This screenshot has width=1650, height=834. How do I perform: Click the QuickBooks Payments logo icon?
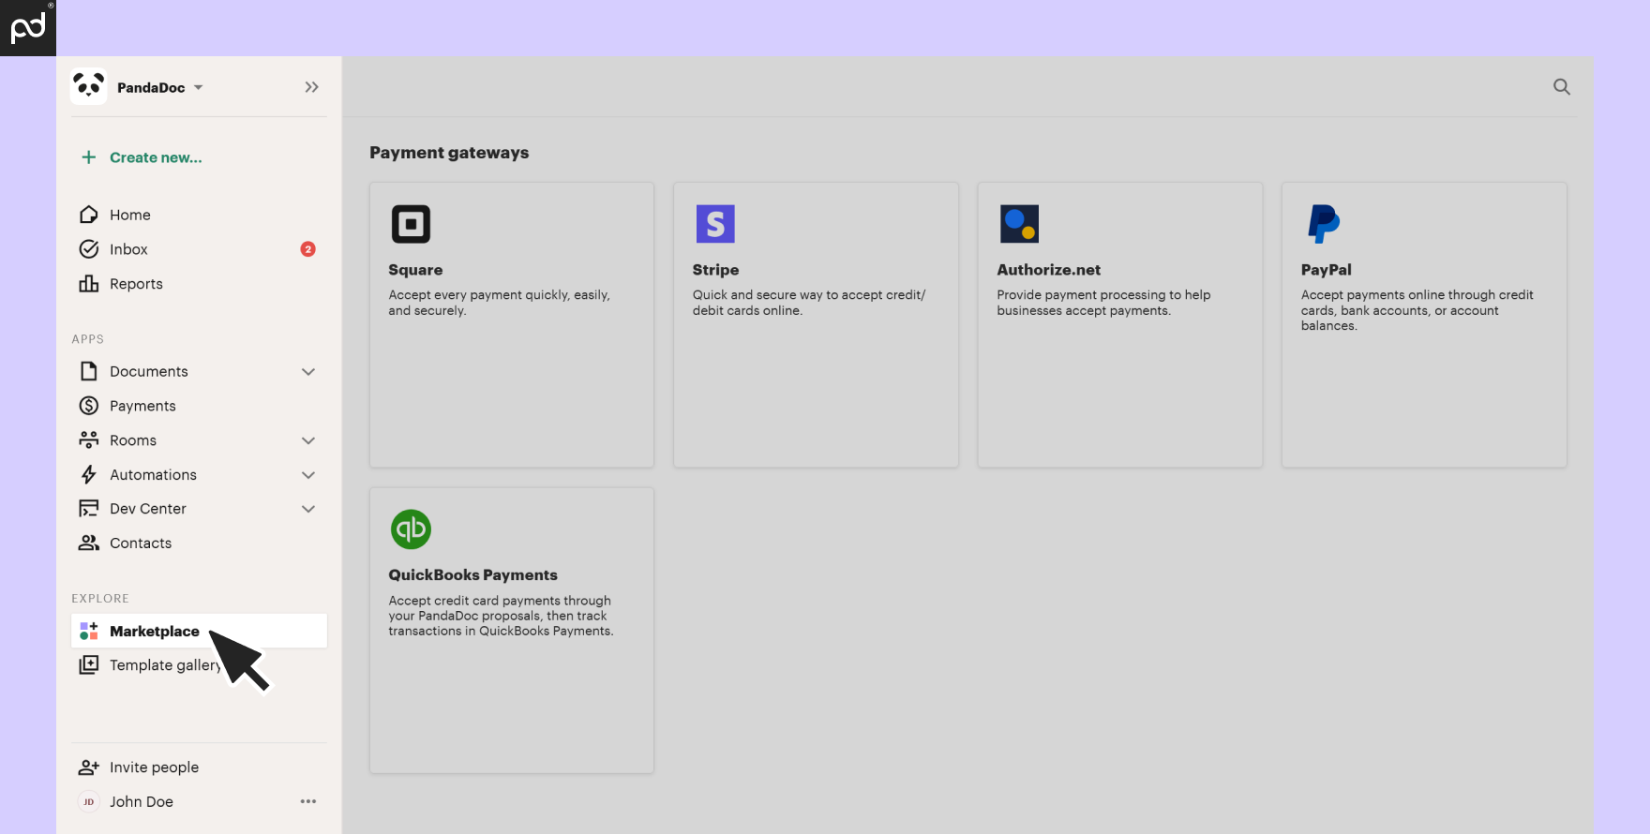point(411,529)
